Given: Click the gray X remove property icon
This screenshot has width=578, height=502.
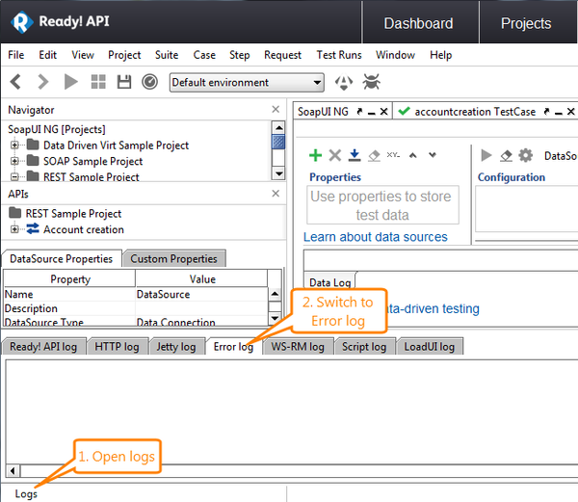Looking at the screenshot, I should [334, 155].
